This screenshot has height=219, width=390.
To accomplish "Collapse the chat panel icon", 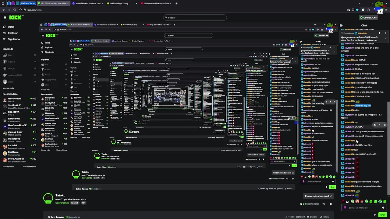I will pyautogui.click(x=341, y=26).
